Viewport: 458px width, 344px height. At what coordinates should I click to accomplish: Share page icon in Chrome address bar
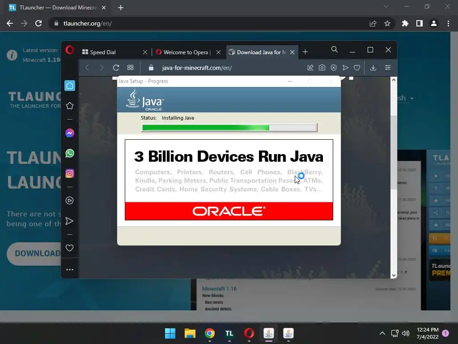[x=373, y=23]
